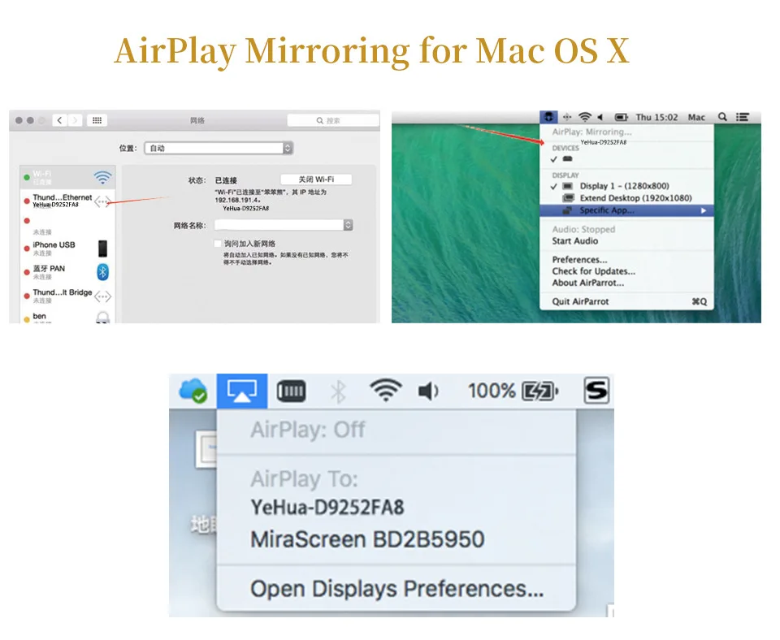Screen dimensions: 780x640
Task: Open the Wi-Fi menu next to the volume icon
Action: coord(386,391)
